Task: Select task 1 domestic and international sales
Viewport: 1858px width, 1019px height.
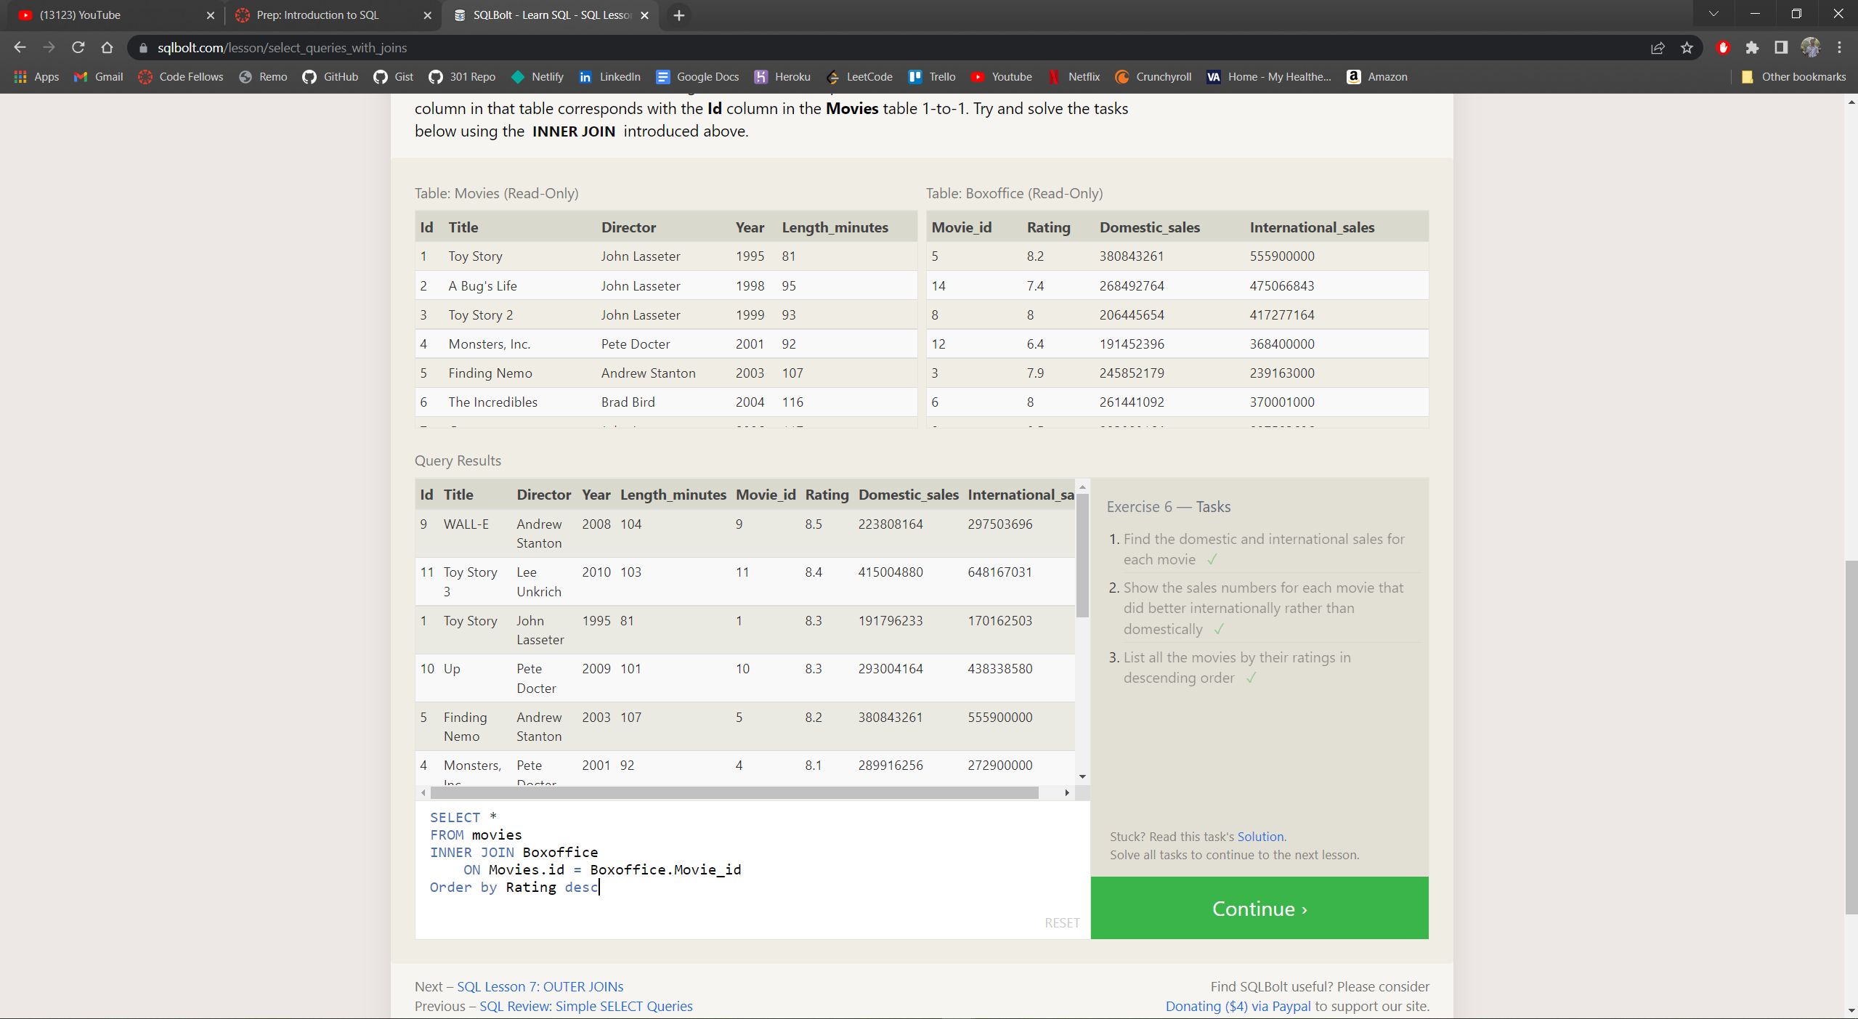Action: pos(1263,549)
